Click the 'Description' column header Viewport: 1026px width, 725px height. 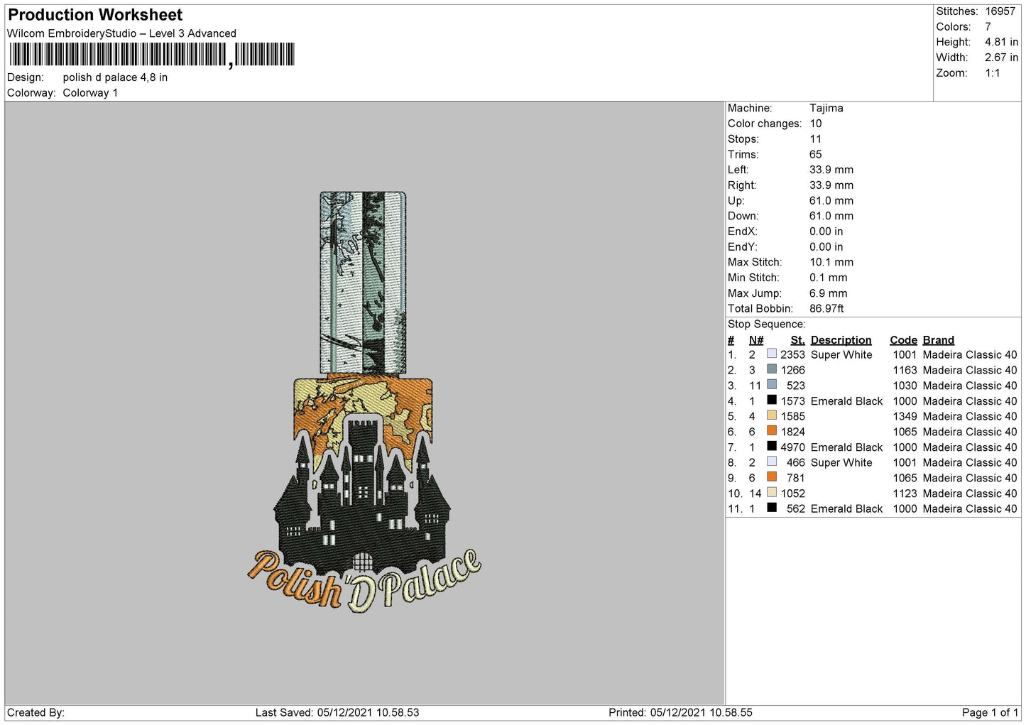(x=841, y=340)
